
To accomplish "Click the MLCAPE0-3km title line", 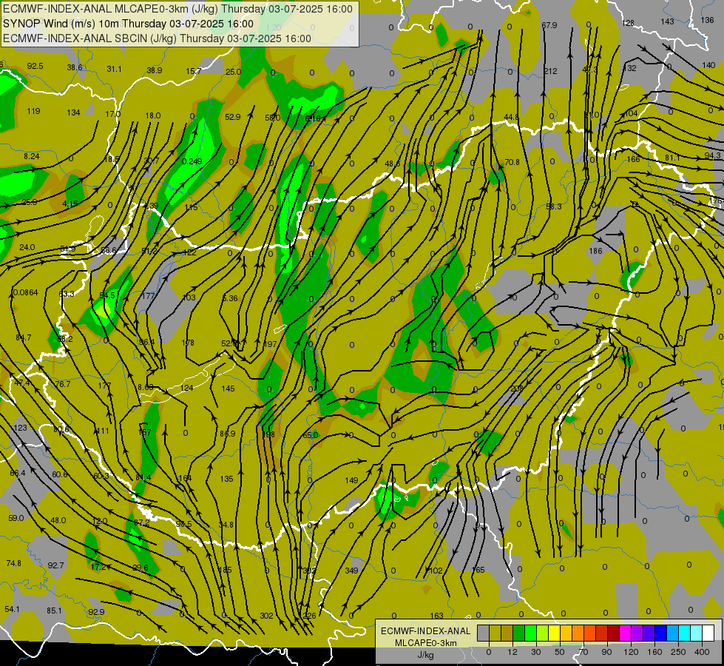I will (x=177, y=9).
